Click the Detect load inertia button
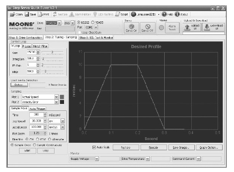Image resolution: width=234 pixels, height=172 pixels. coord(19,85)
